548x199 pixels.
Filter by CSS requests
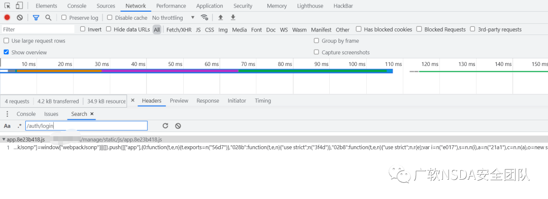pos(210,30)
